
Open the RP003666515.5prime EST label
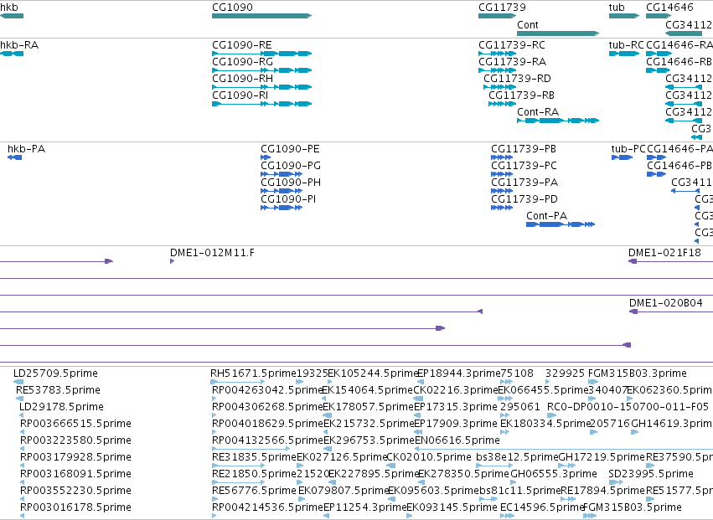(75, 424)
